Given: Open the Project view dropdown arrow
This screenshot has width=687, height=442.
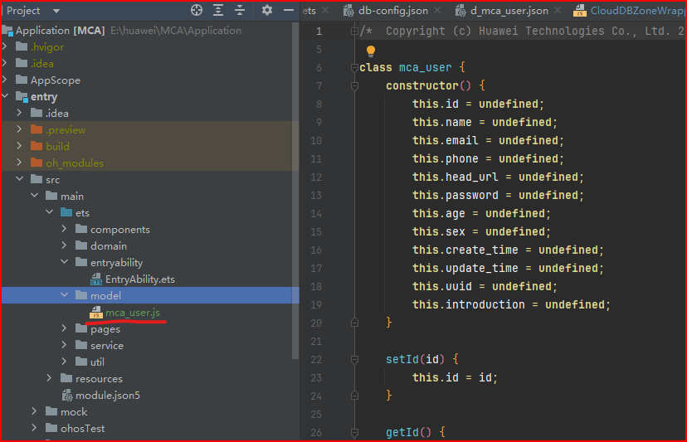Looking at the screenshot, I should (56, 11).
